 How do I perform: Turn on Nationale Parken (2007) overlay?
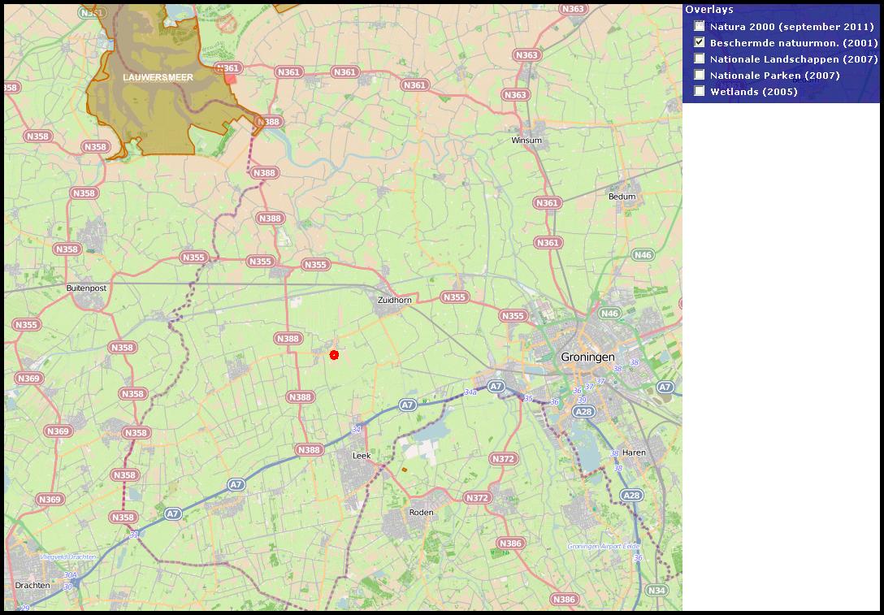tap(700, 75)
